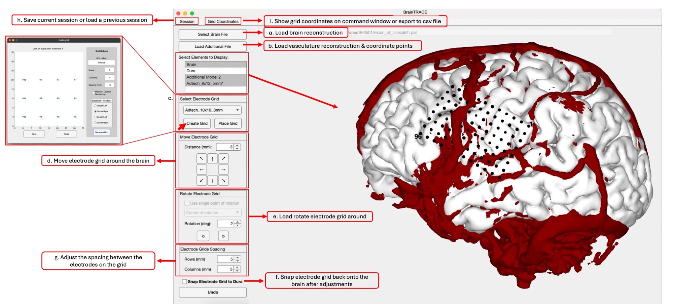Expand the Center of rotation dropdown
The width and height of the screenshot is (673, 304).
(212, 213)
